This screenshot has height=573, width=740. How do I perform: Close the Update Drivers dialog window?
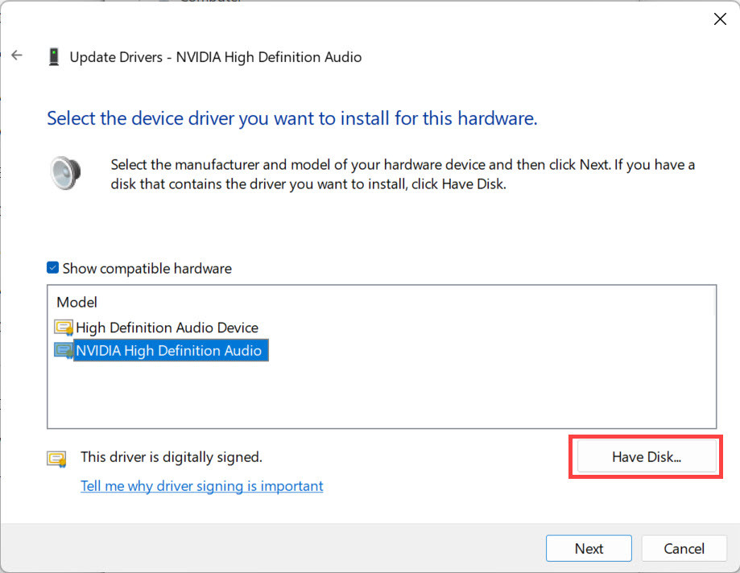720,19
